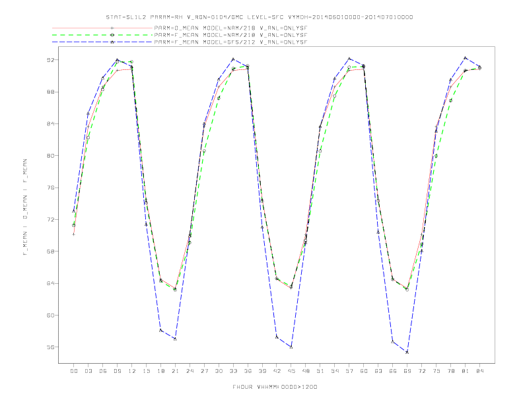Click x-axis tick label 57
Image resolution: width=523 pixels, height=404 pixels.
click(349, 371)
